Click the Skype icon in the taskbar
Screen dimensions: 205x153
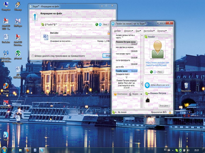point(41,150)
